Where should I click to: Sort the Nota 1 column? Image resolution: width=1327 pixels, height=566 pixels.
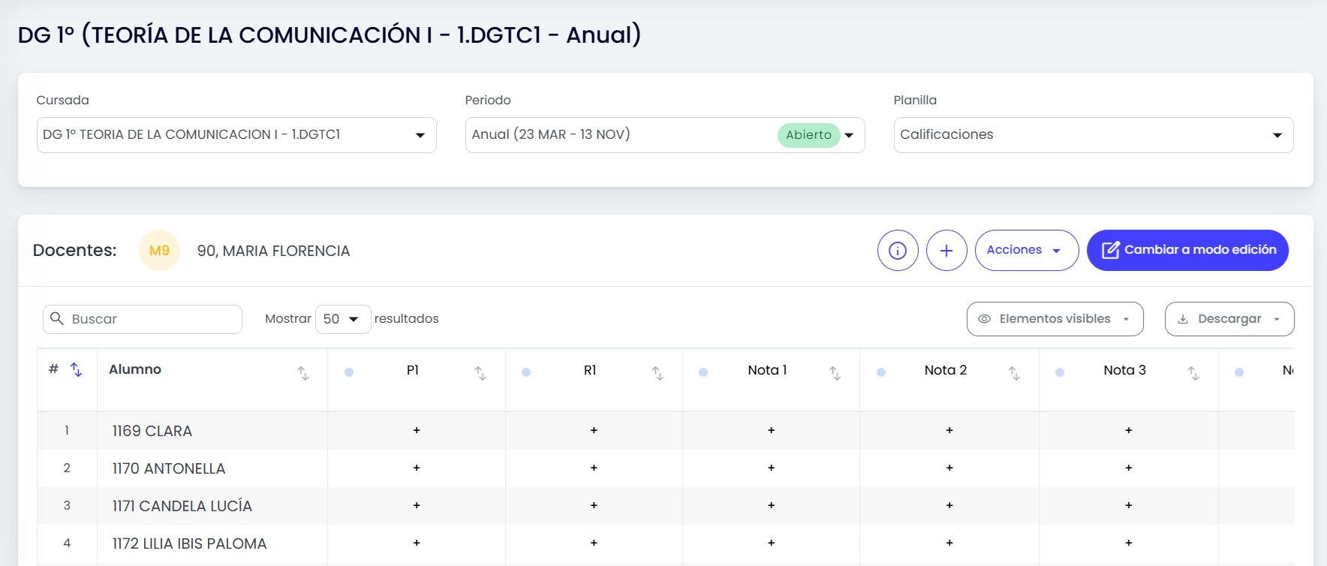[835, 373]
